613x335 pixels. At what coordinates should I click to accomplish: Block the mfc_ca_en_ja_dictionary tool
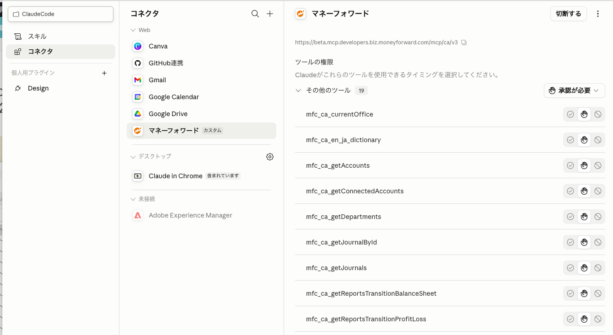pos(598,140)
